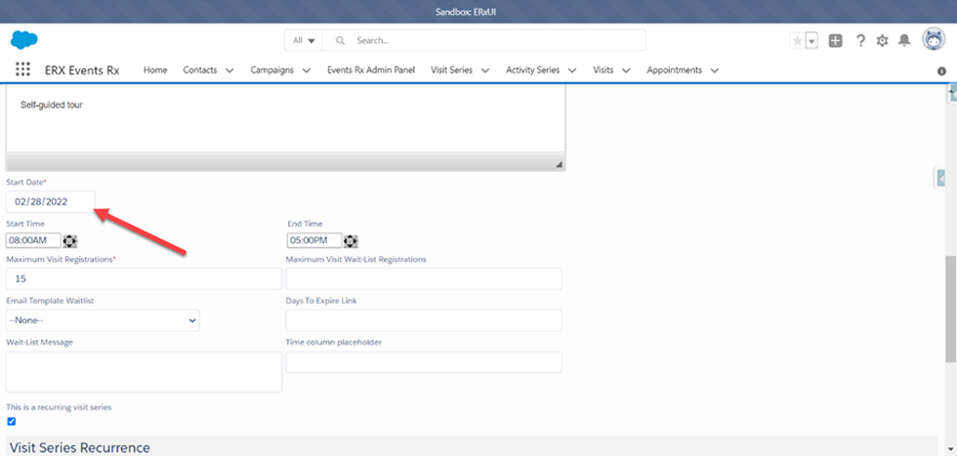
Task: Open the global actions plus icon
Action: (835, 41)
